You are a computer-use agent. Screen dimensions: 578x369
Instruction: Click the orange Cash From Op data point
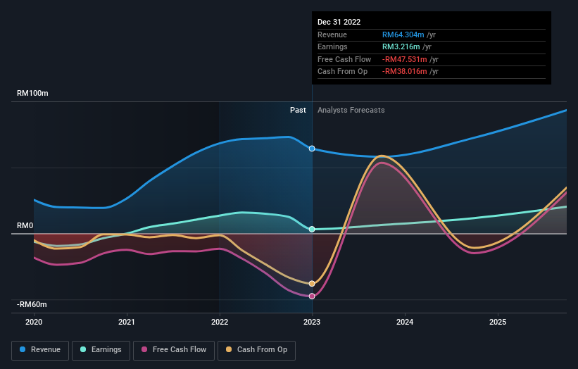tap(312, 284)
